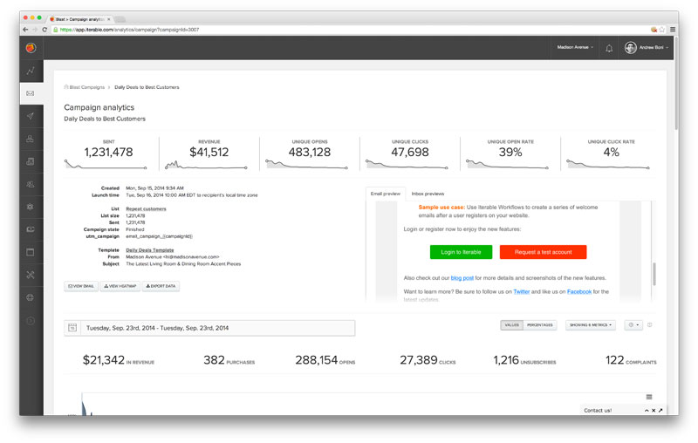The width and height of the screenshot is (698, 443).
Task: Open the chart hamburger menu icon
Action: (x=648, y=397)
